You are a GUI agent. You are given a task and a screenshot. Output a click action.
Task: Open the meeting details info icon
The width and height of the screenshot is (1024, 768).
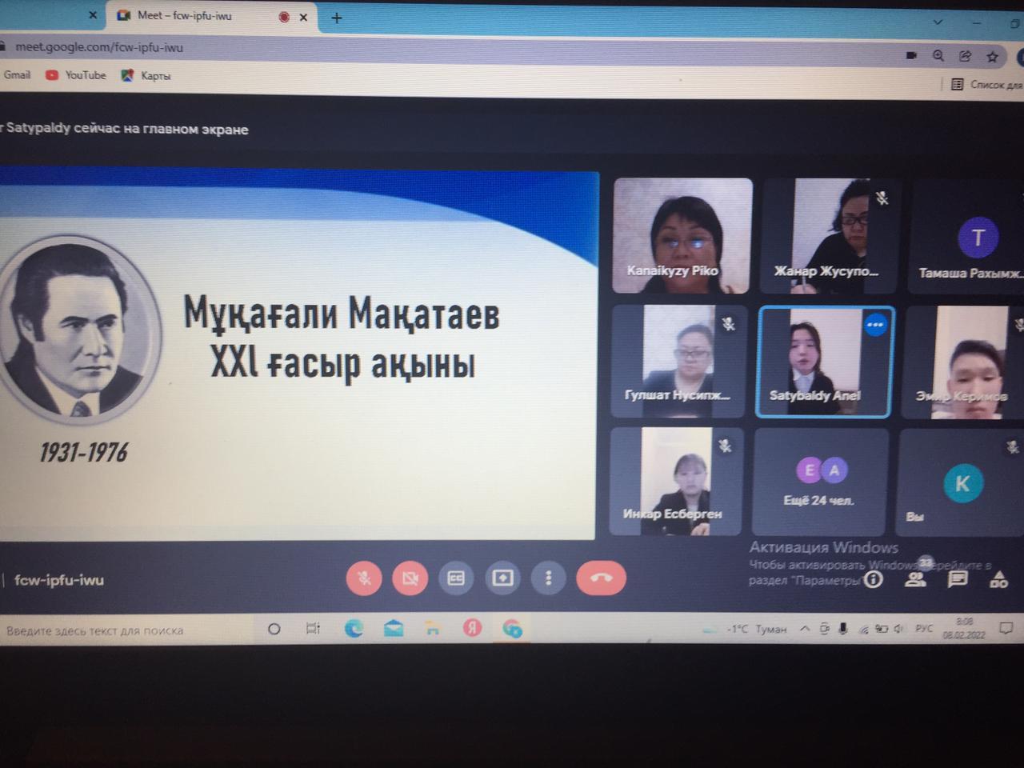pos(874,579)
